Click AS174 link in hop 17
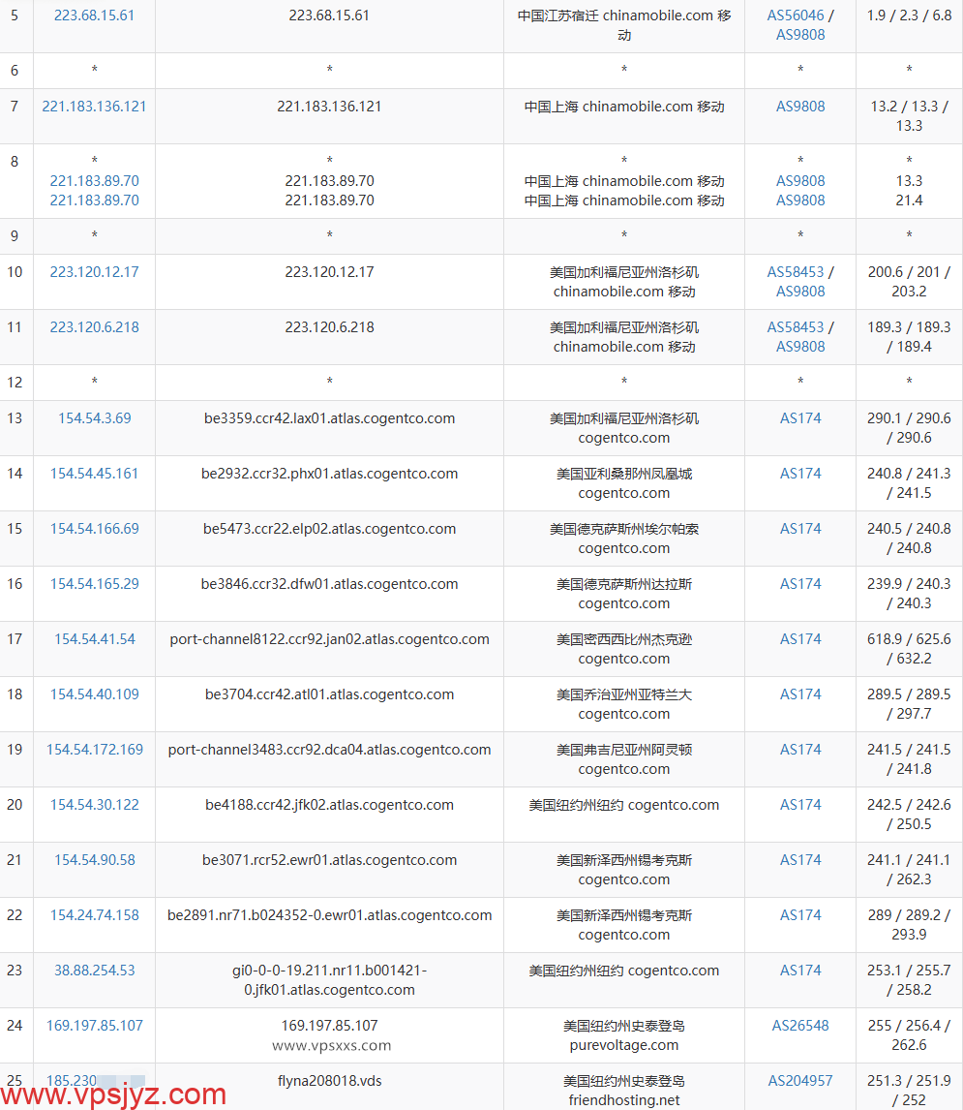The width and height of the screenshot is (963, 1110). tap(800, 639)
